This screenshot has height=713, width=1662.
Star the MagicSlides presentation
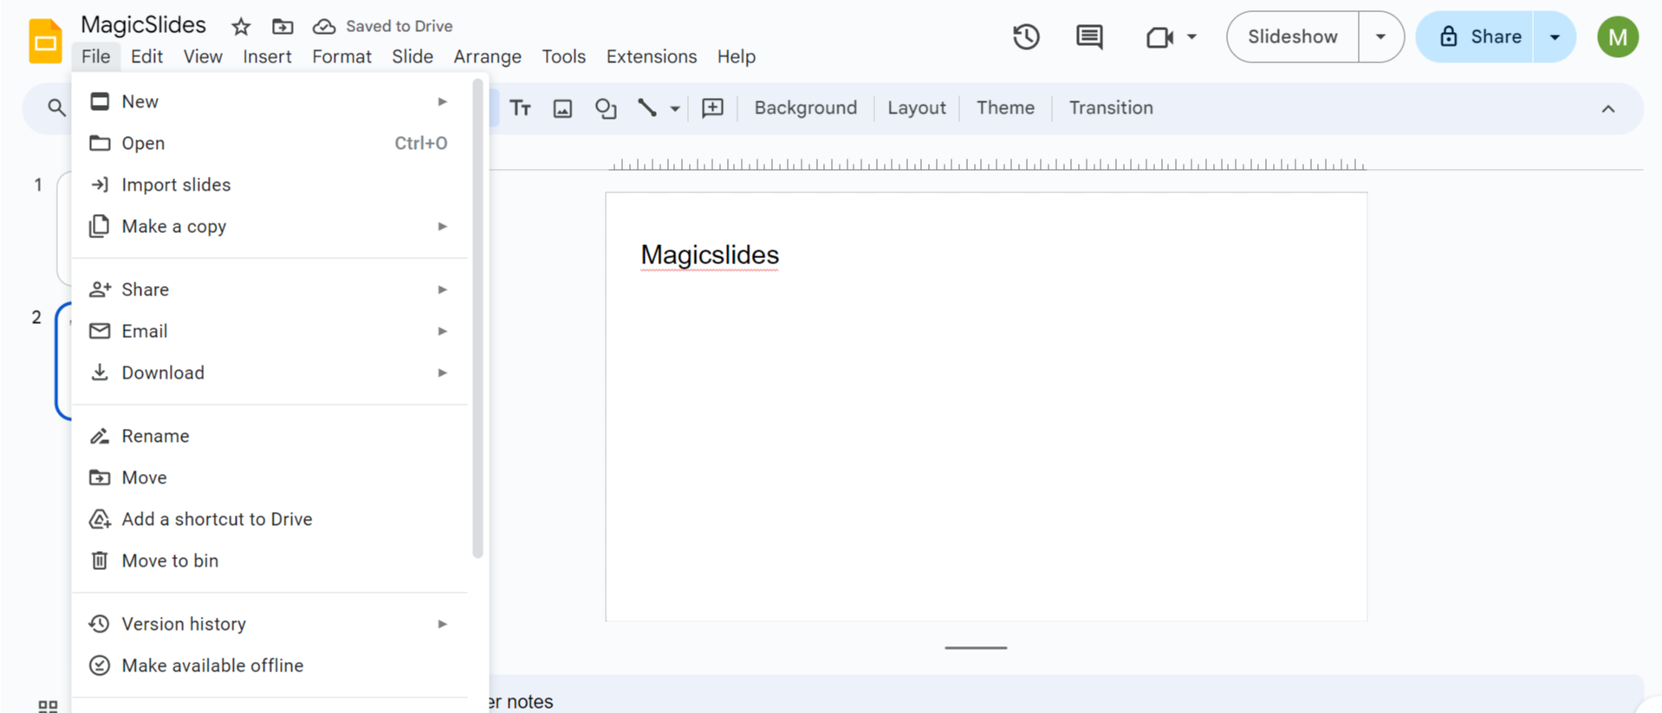click(241, 27)
